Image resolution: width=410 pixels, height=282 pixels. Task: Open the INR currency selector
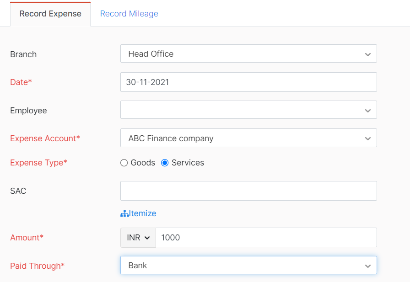(x=138, y=238)
